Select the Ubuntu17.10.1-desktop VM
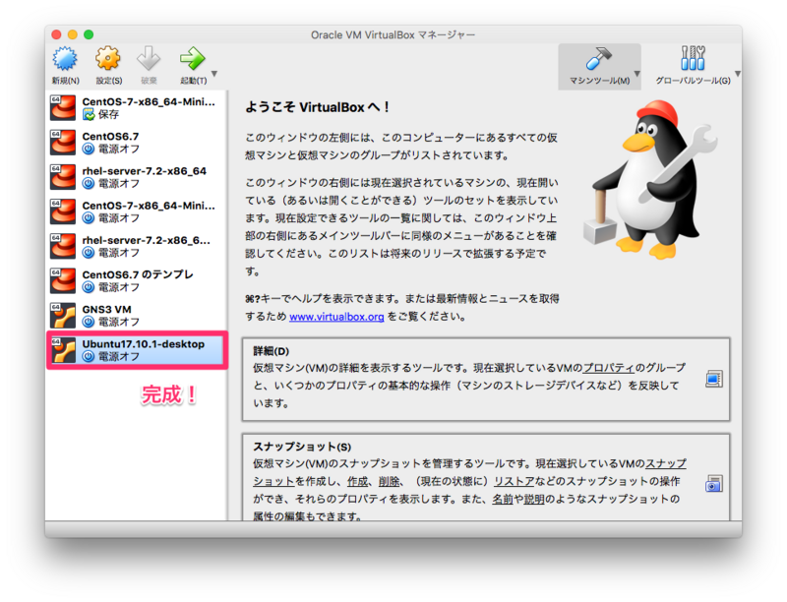The width and height of the screenshot is (787, 602). click(x=137, y=350)
